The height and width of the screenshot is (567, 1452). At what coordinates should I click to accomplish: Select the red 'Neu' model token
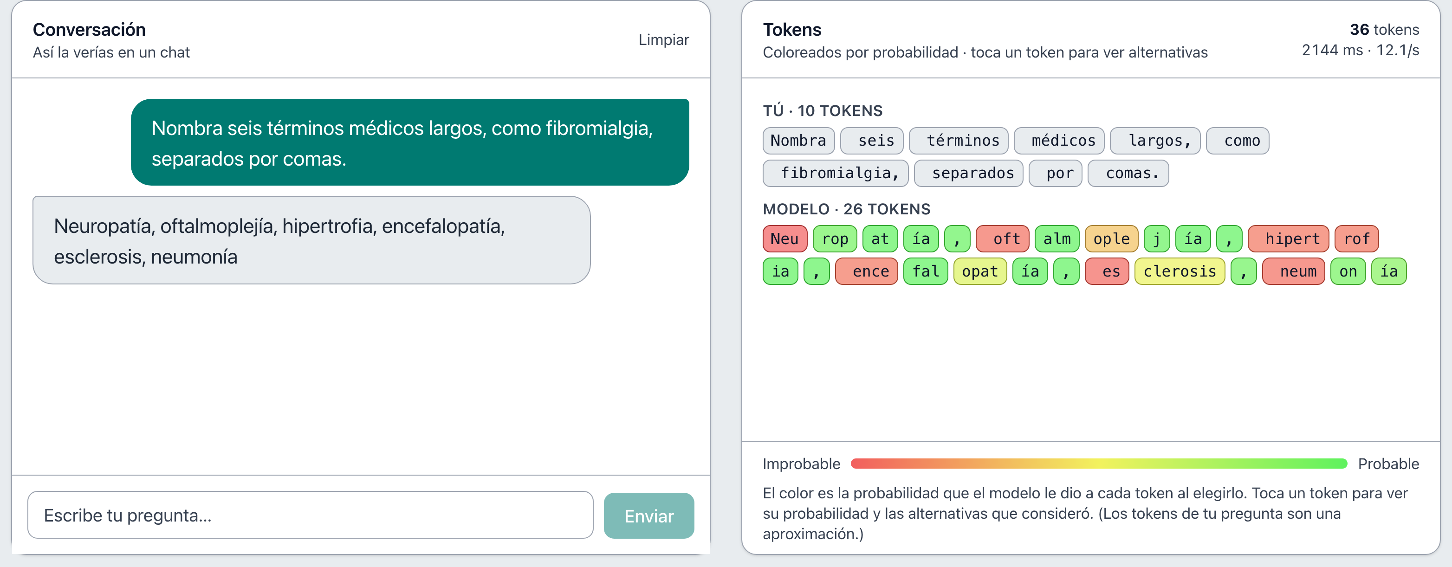[x=784, y=239]
